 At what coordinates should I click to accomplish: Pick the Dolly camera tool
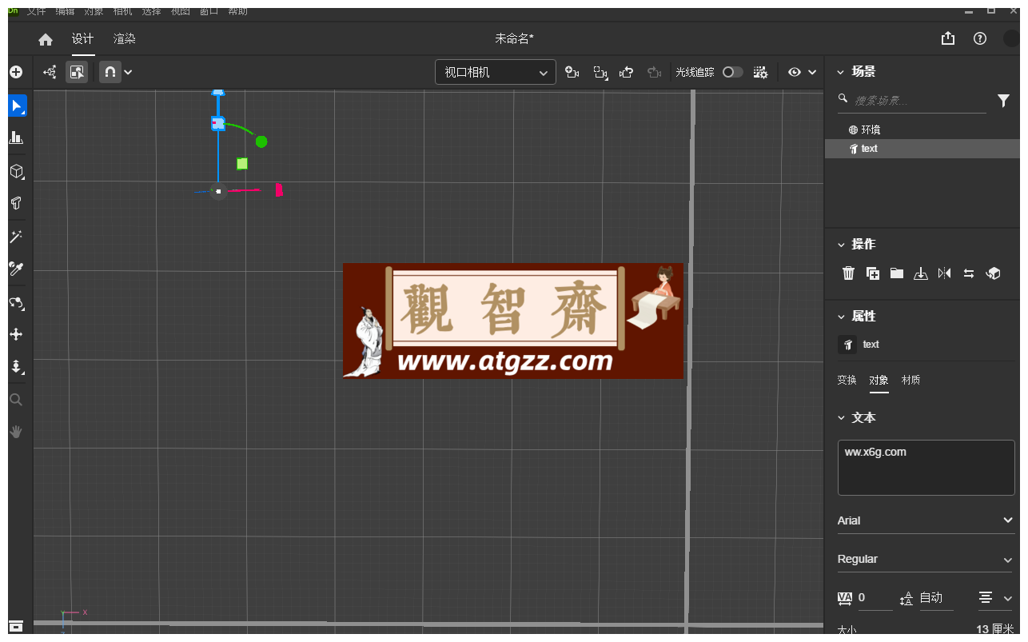[x=16, y=367]
